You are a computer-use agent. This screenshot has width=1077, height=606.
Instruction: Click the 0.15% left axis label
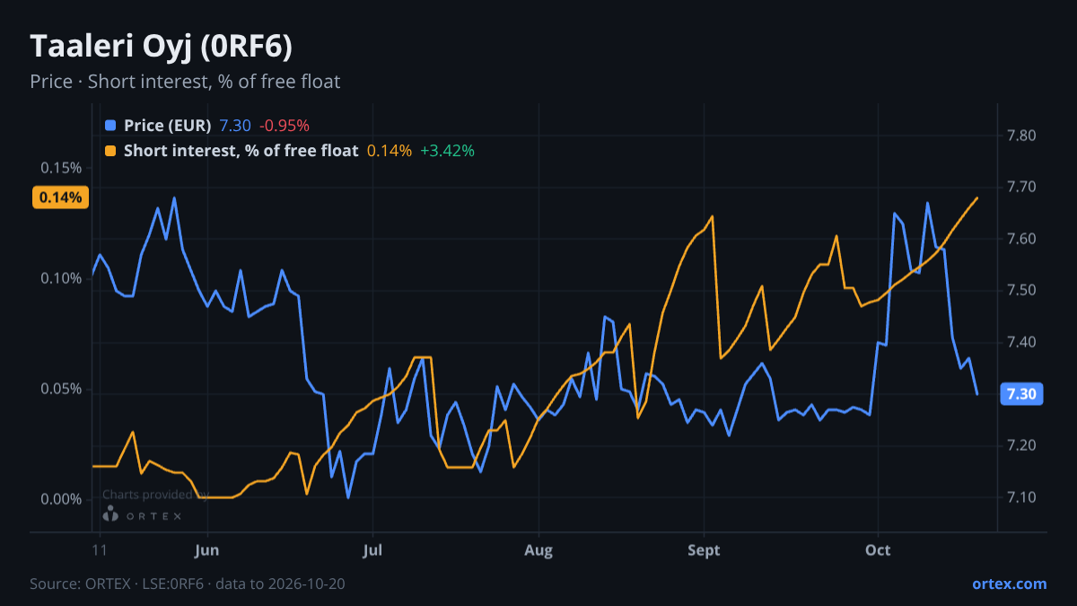coord(61,168)
